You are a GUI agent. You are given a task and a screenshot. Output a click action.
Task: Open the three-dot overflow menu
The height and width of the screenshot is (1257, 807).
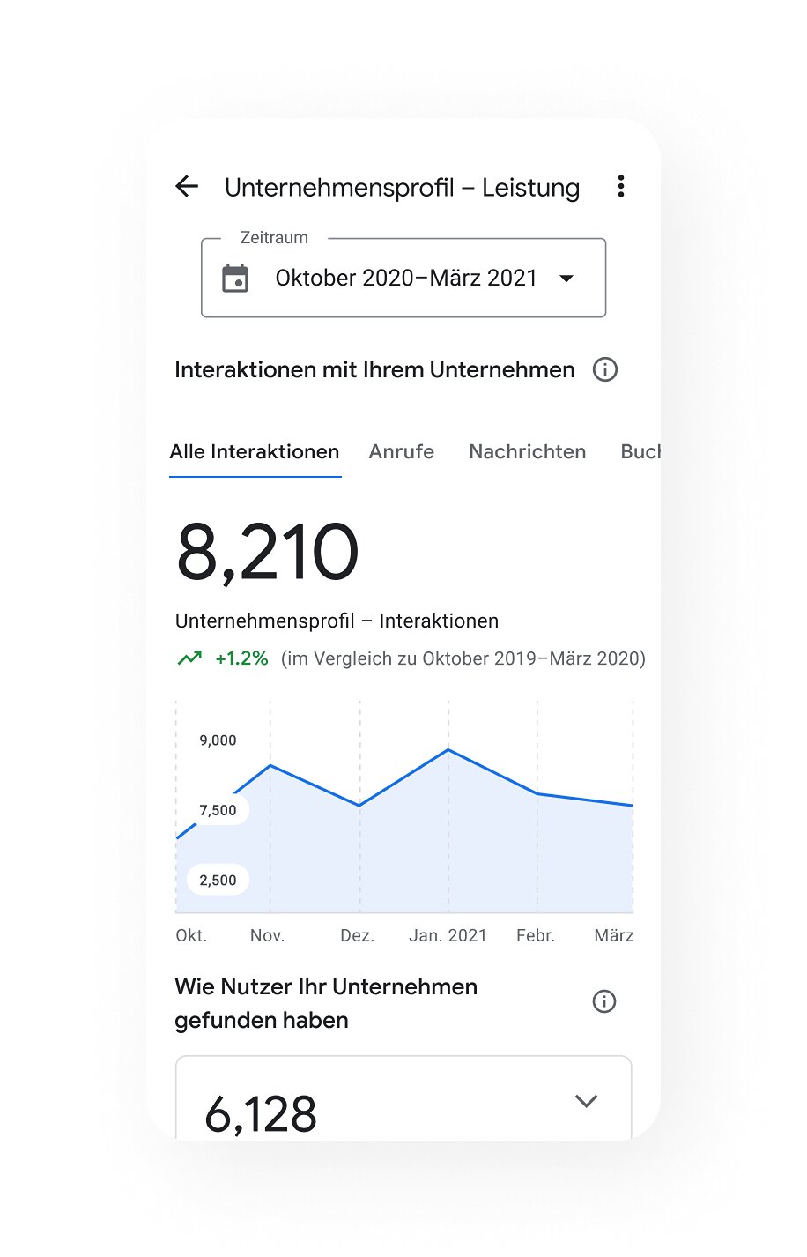[621, 186]
